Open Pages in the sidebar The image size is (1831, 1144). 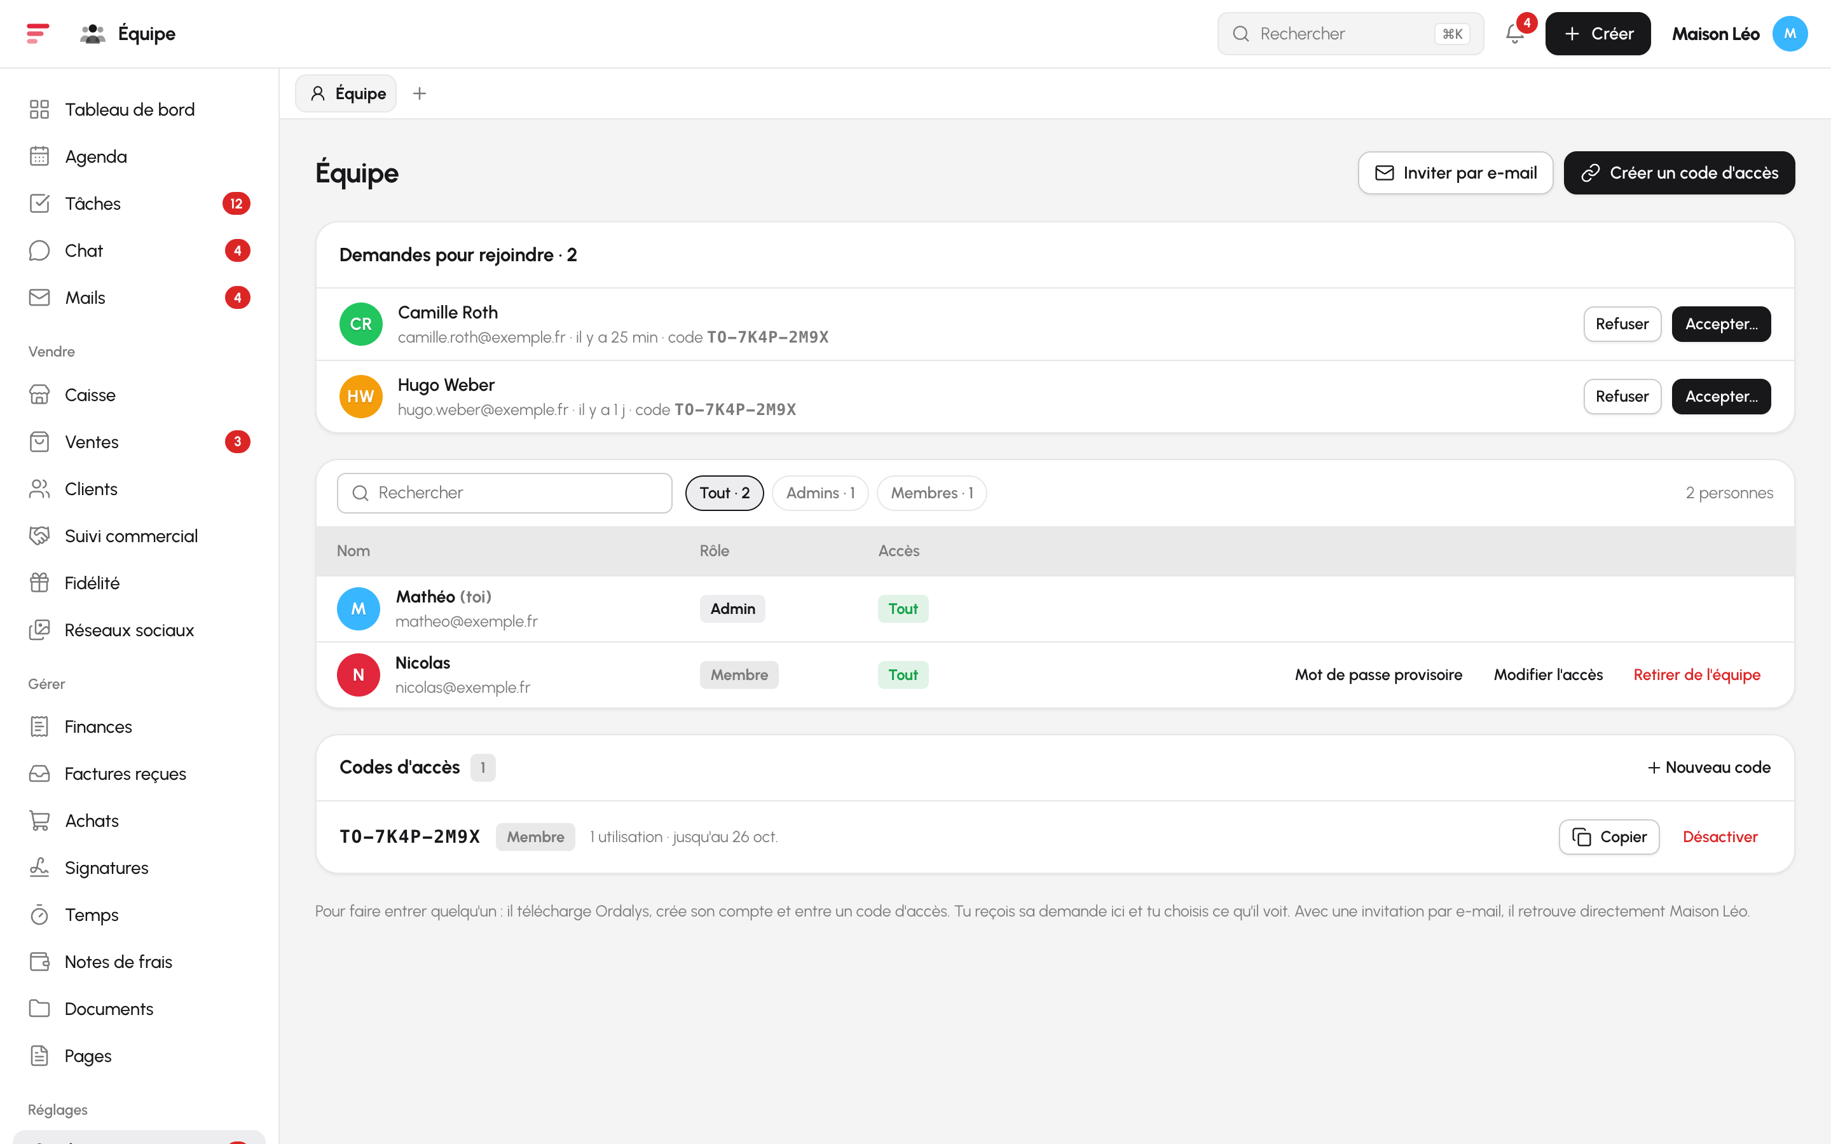click(139, 1055)
